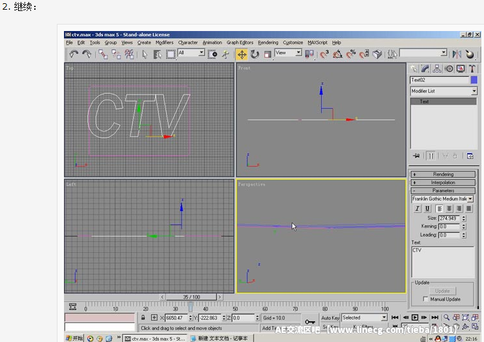Click the Rectangular Selection Region icon
Screen dimensions: 484x342
tap(171, 54)
